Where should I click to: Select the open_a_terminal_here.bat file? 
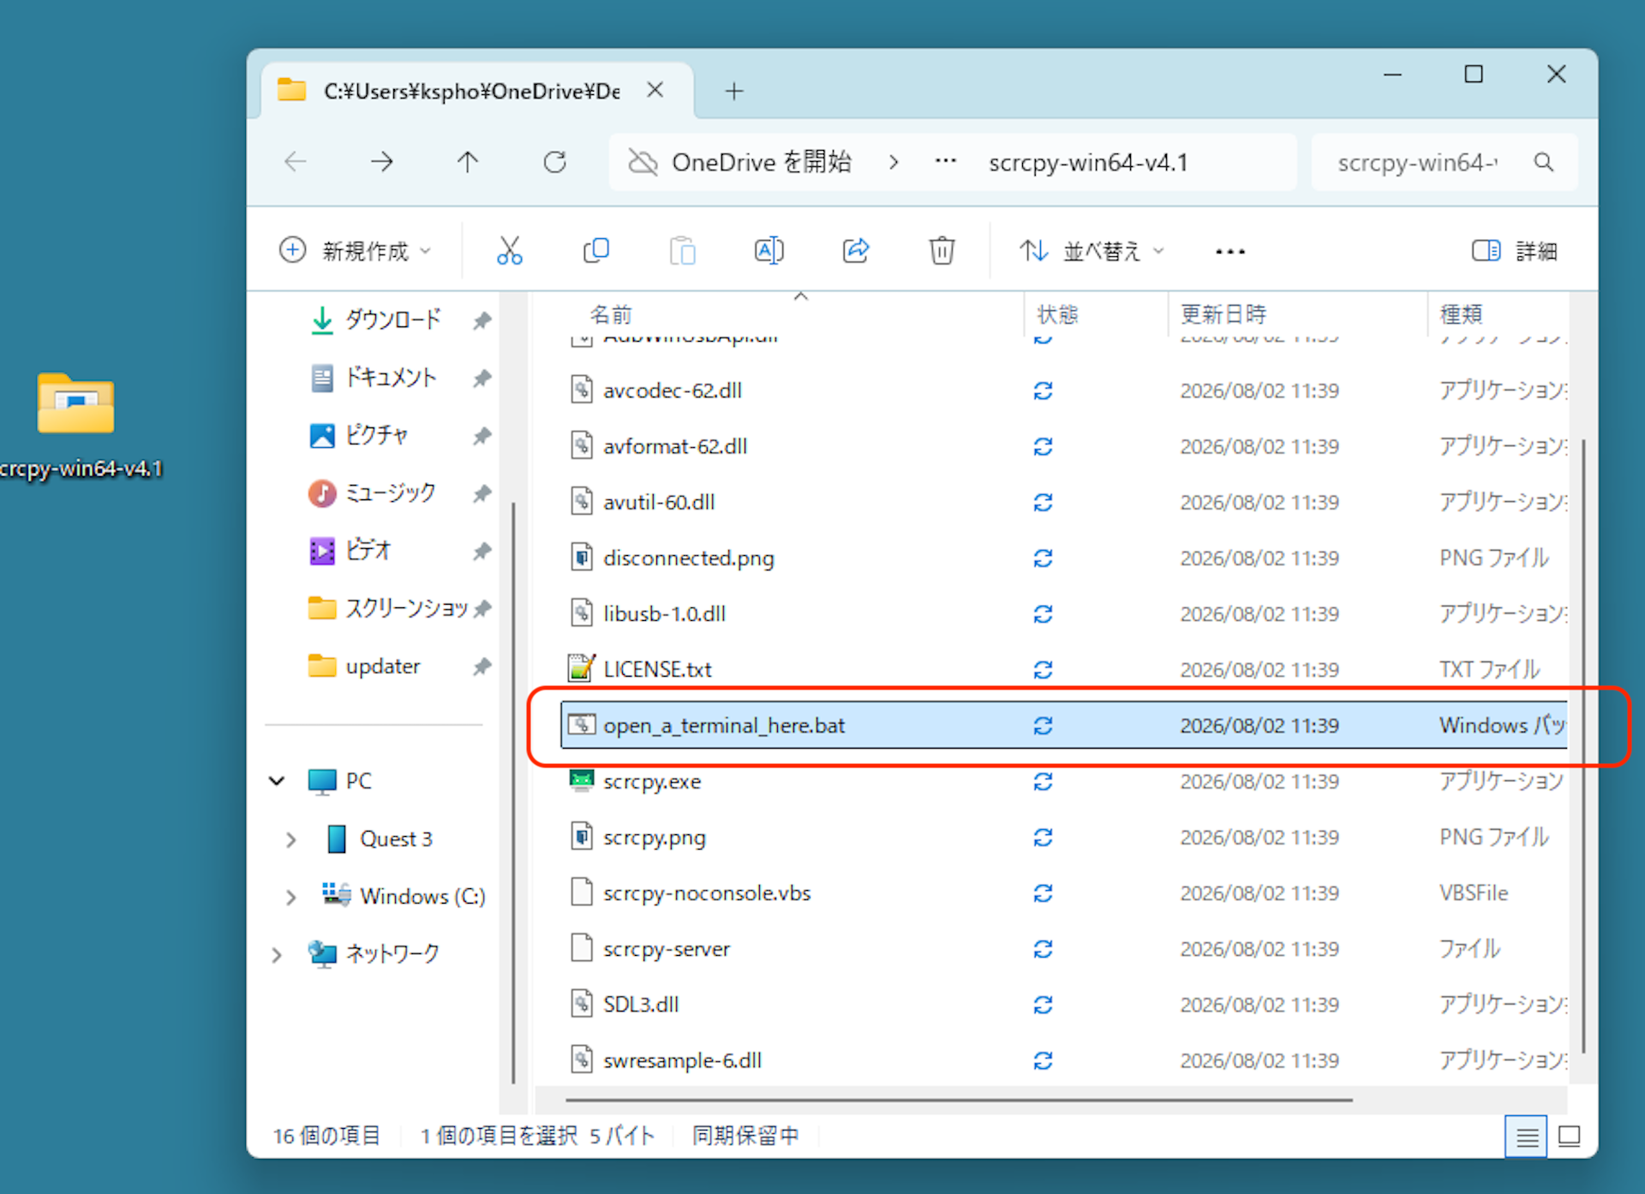click(x=1064, y=725)
